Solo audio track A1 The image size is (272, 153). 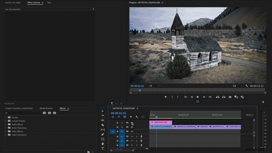(136, 136)
